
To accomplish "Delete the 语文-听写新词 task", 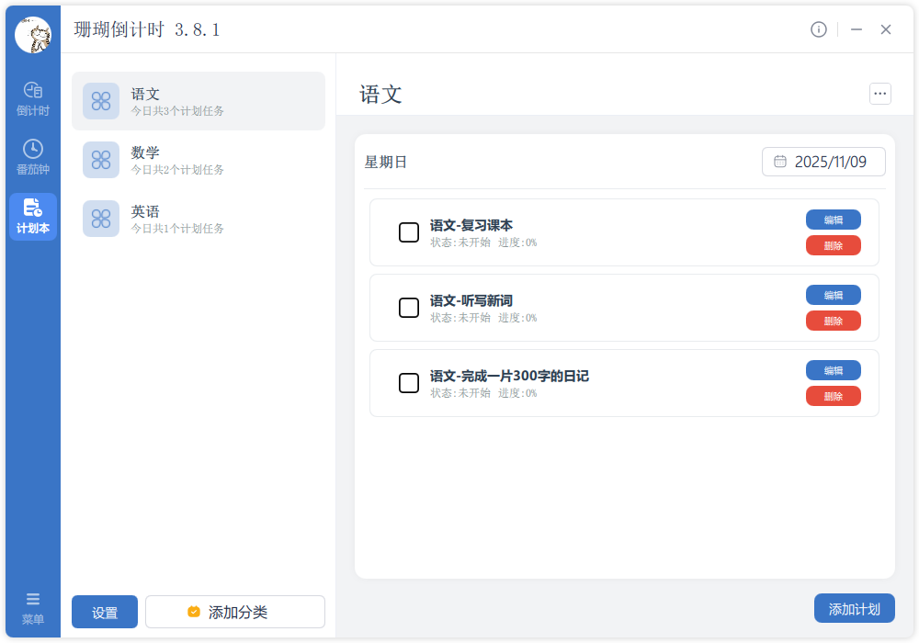I will (833, 321).
